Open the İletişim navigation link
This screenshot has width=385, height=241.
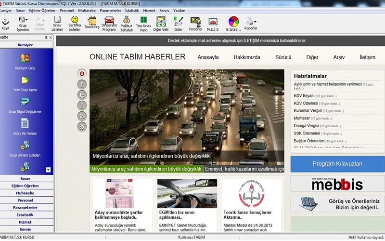click(367, 57)
